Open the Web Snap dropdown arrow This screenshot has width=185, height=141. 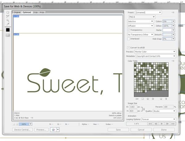(173, 39)
